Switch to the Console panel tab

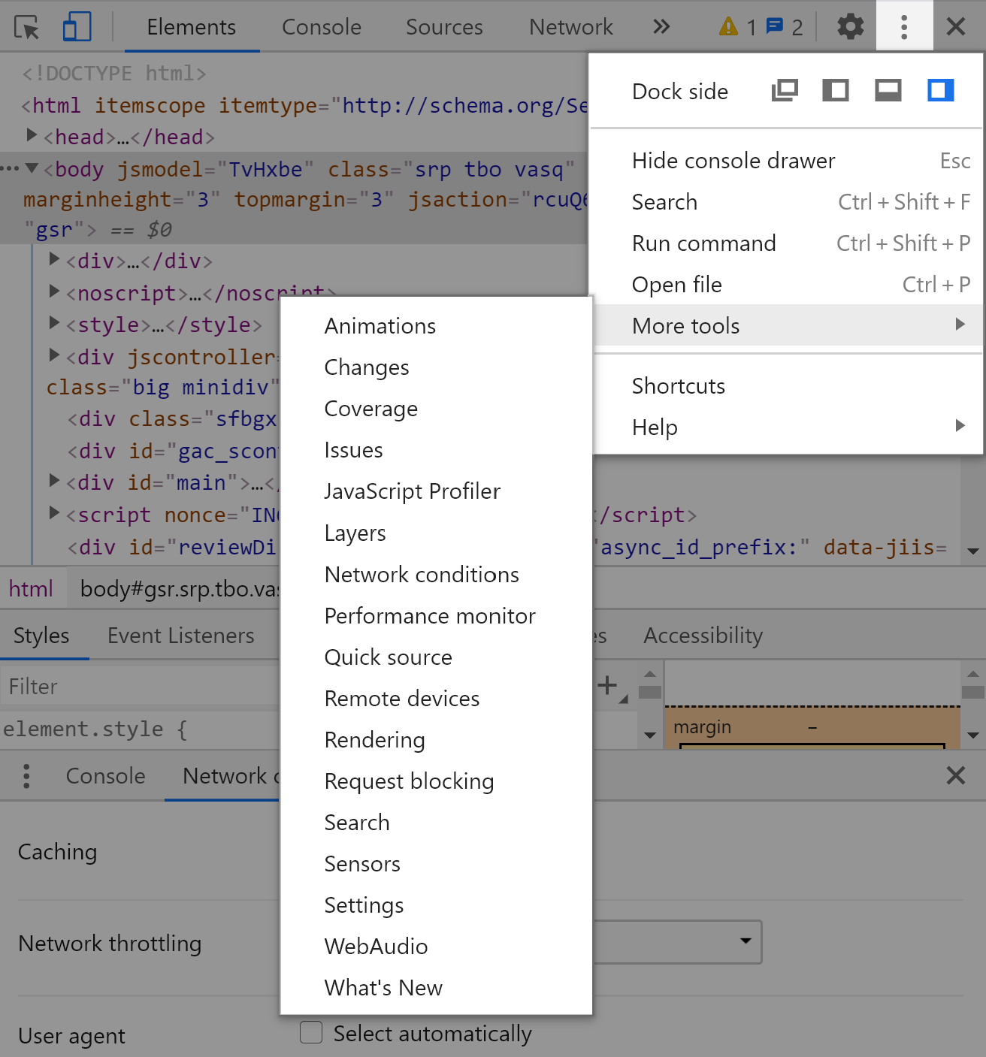322,27
